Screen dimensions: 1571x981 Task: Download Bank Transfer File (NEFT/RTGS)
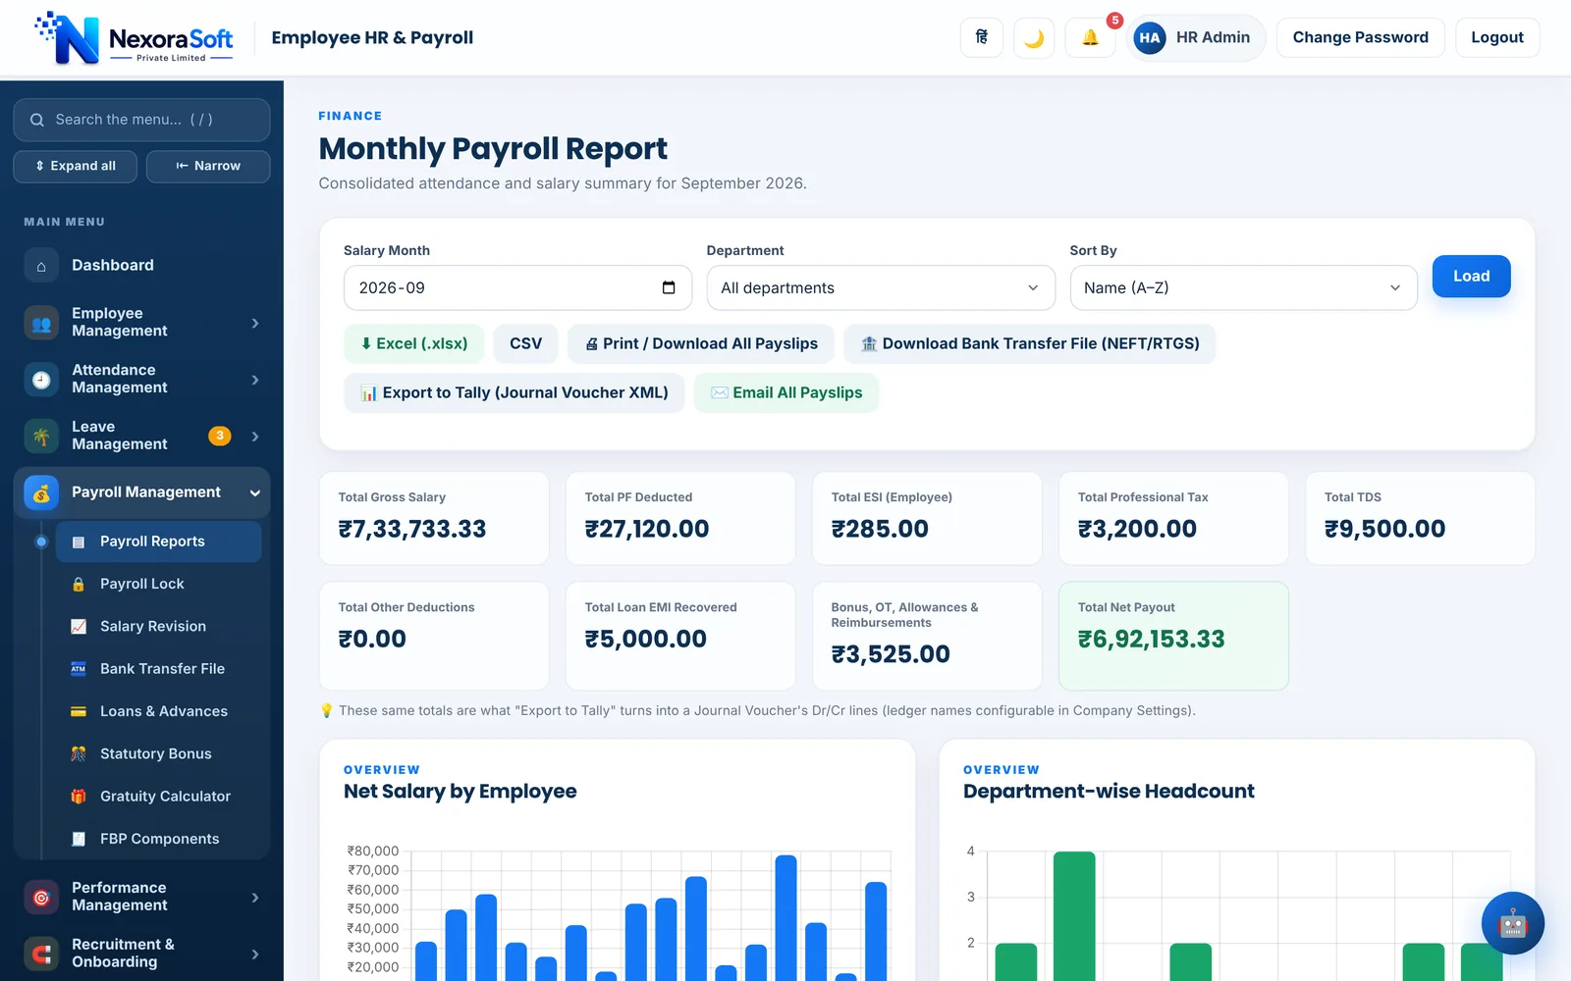coord(1029,343)
